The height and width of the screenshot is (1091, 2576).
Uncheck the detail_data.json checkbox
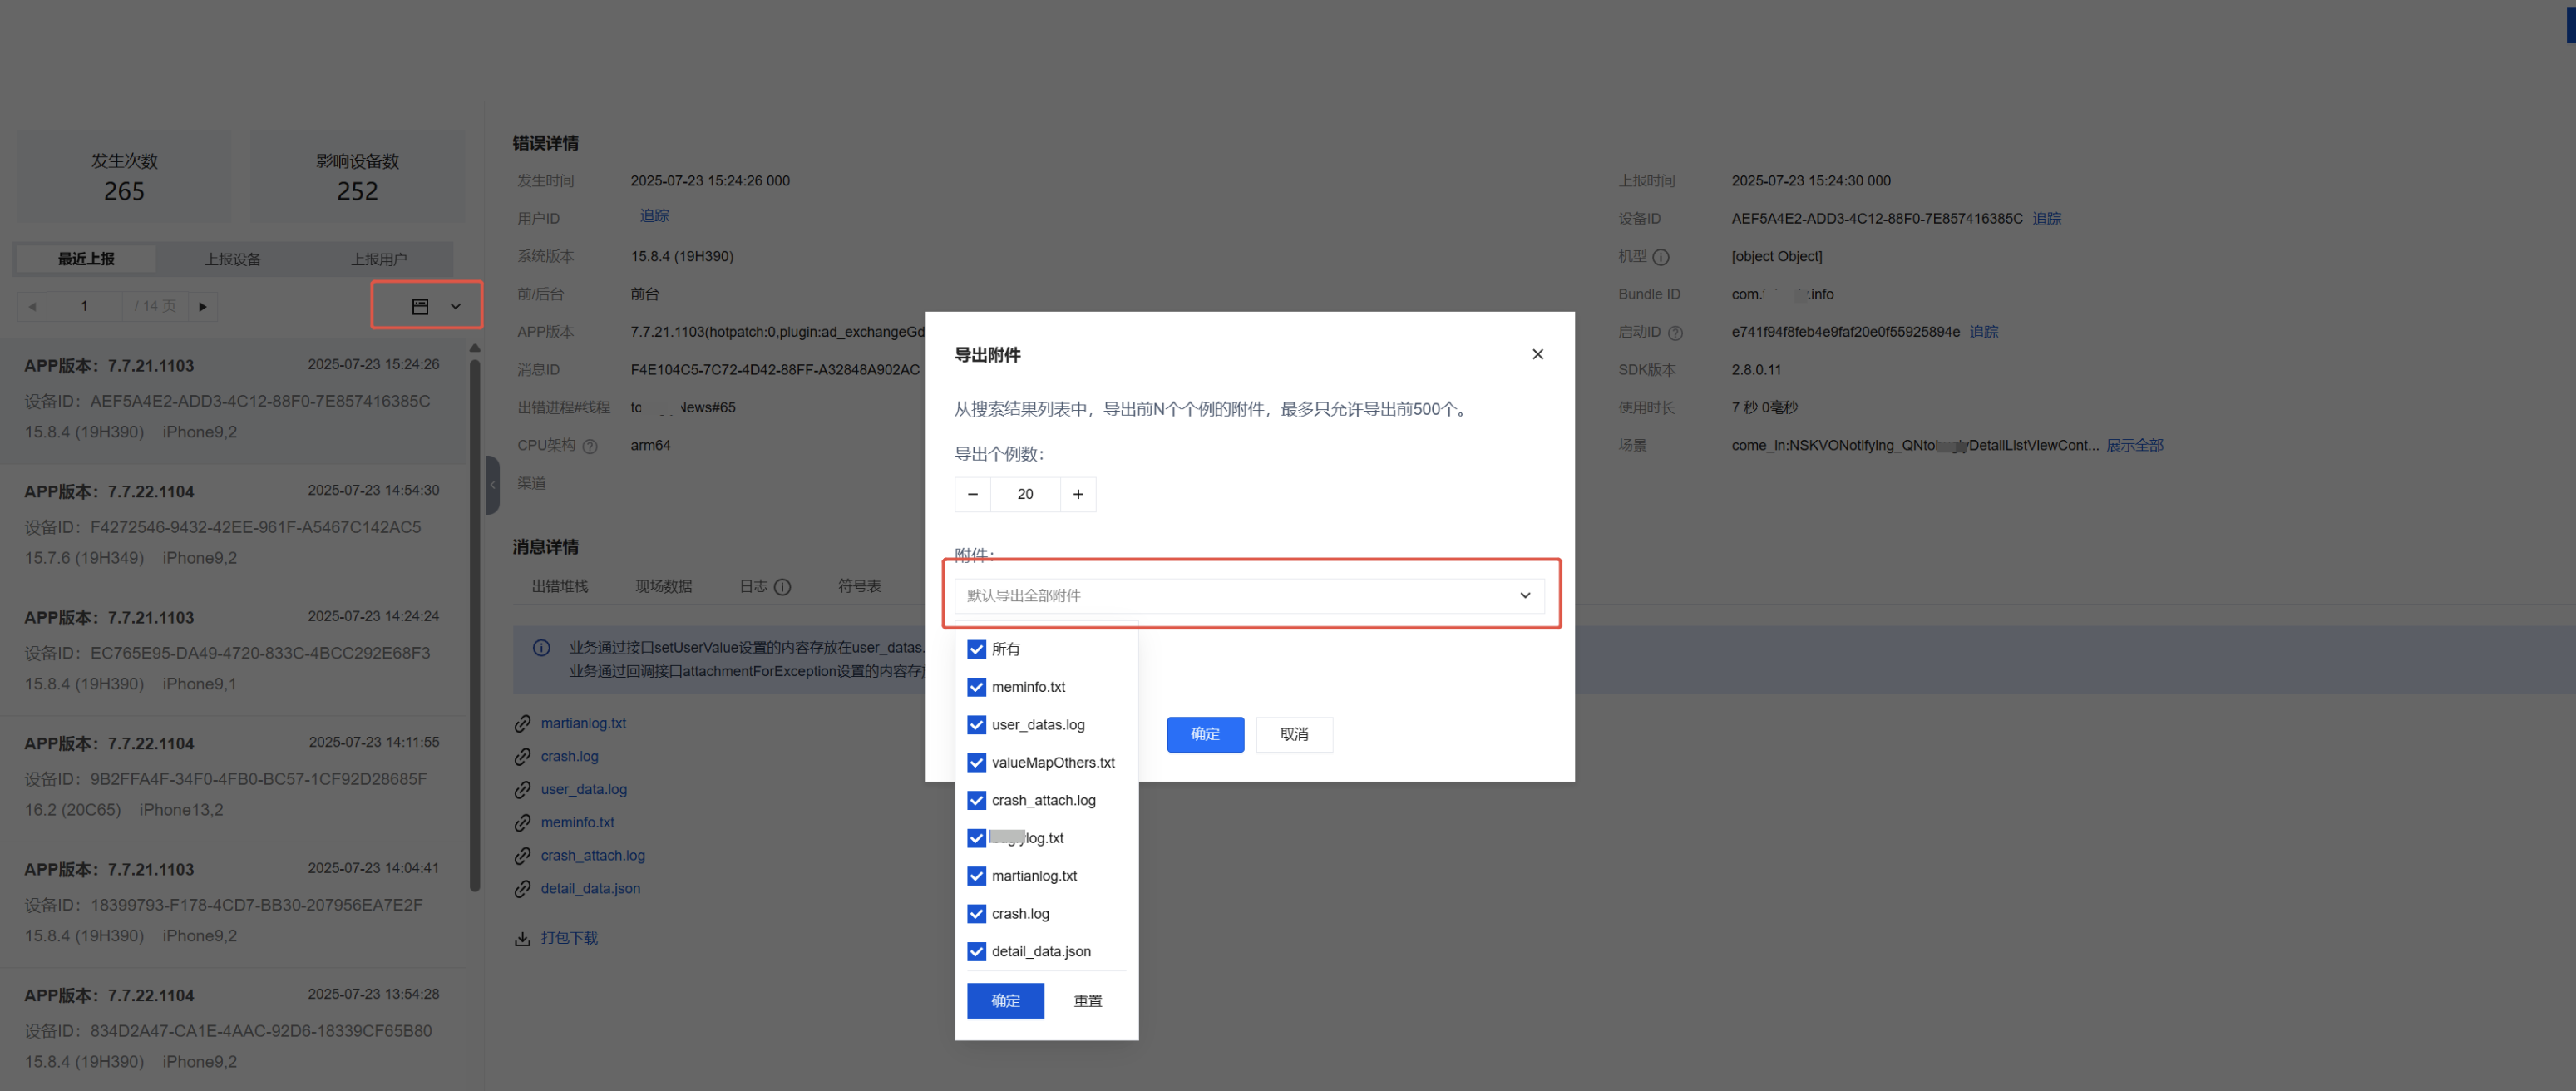(x=976, y=951)
